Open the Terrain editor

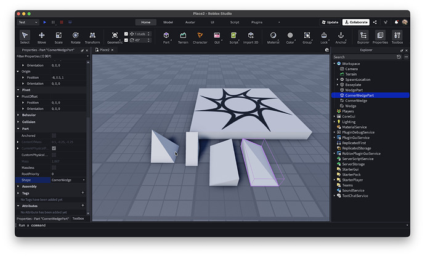183,37
